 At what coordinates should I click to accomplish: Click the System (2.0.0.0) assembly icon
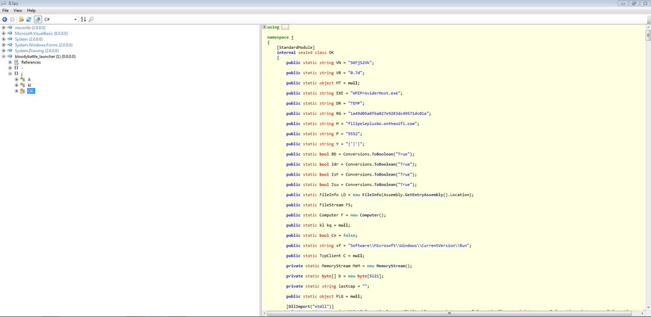[x=10, y=39]
